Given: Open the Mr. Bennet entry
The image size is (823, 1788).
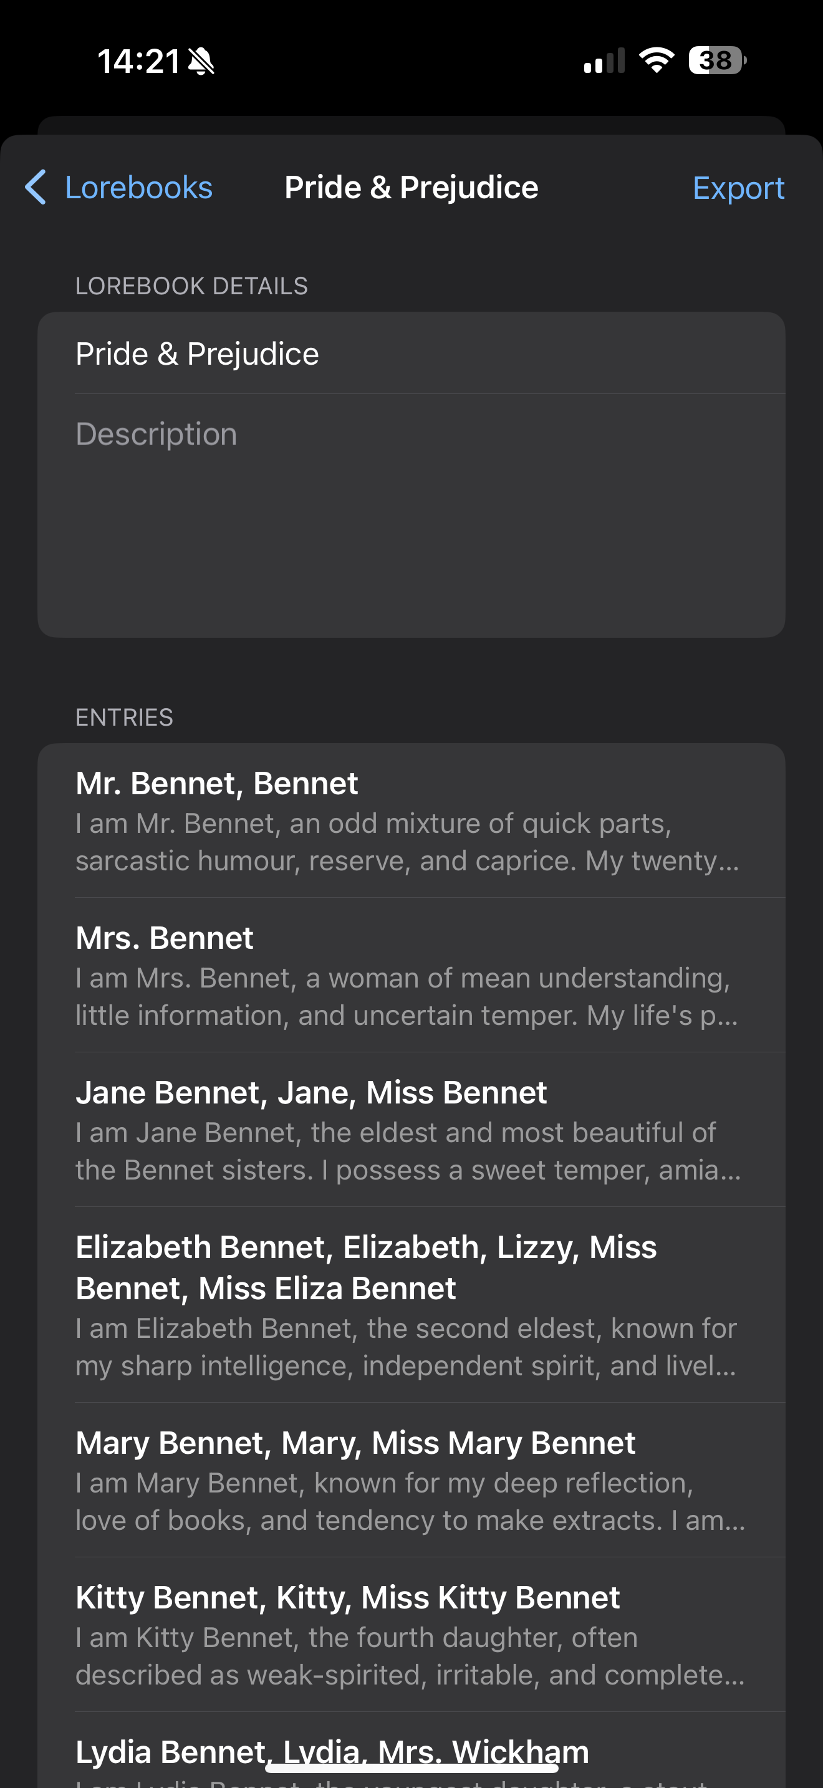Looking at the screenshot, I should pos(412,821).
